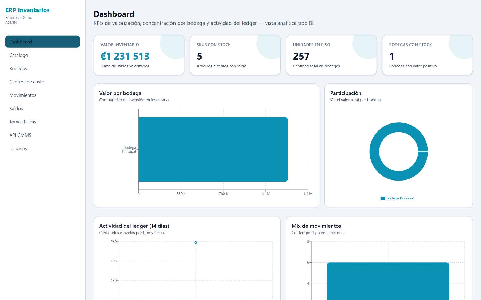
Task: Click the Bodega Principal legend label
Action: tap(400, 198)
